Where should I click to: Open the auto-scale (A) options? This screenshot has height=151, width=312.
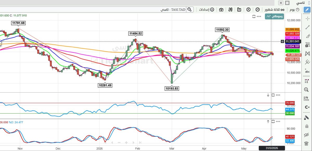(x=249, y=10)
